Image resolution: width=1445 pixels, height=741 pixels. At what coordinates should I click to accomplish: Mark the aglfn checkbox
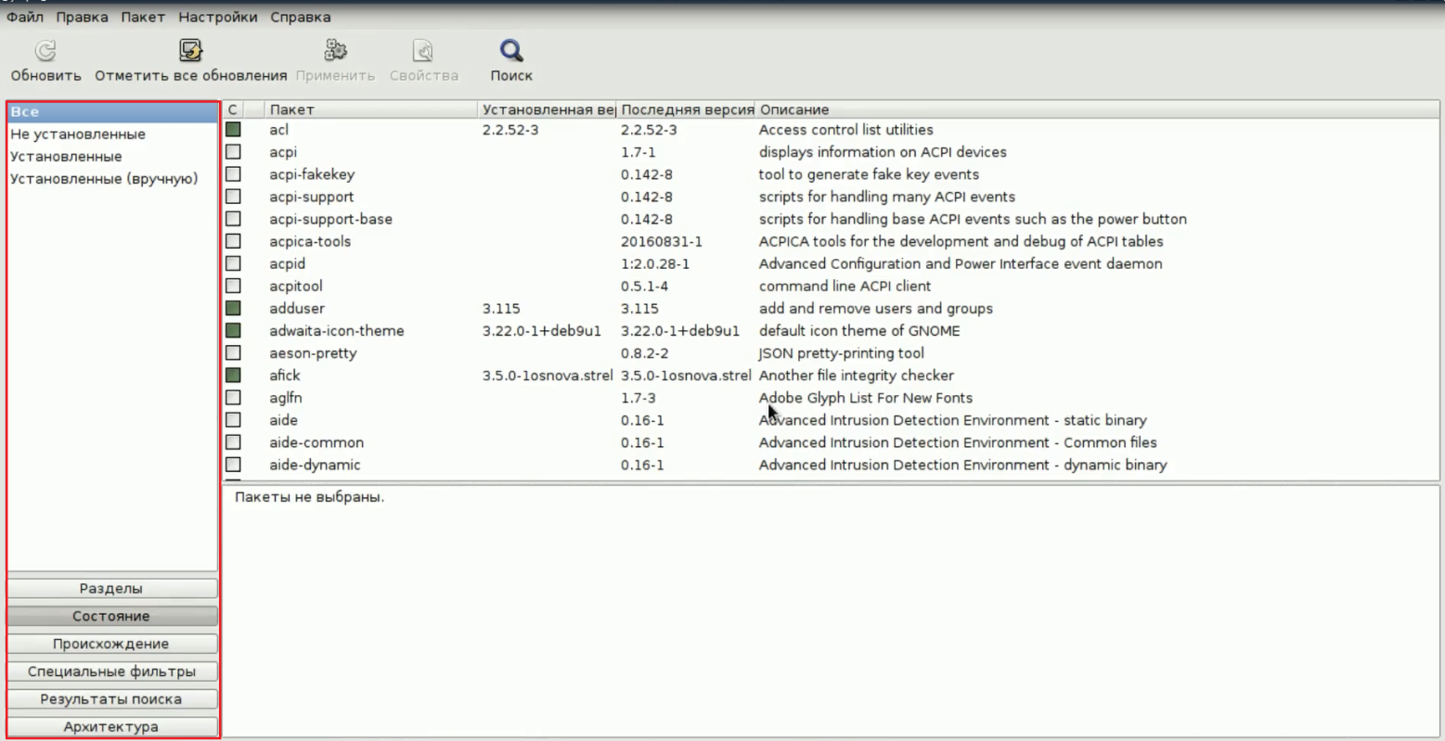click(233, 397)
